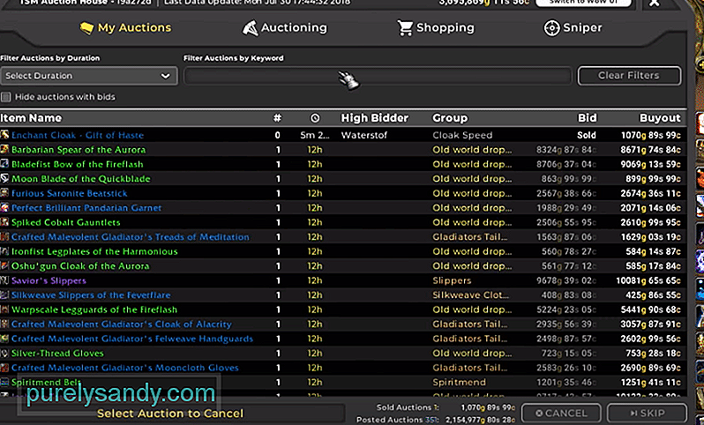
Task: Click the Shopping cart icon
Action: 405,28
